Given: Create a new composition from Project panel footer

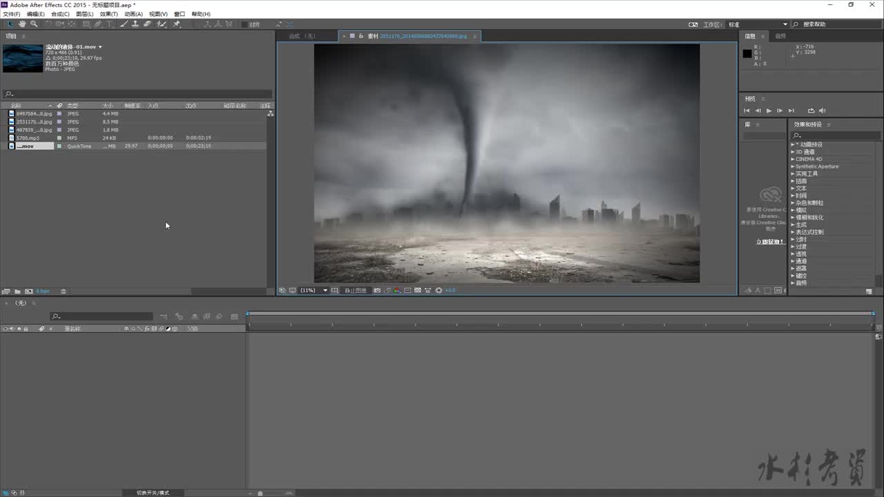Looking at the screenshot, I should (x=29, y=291).
